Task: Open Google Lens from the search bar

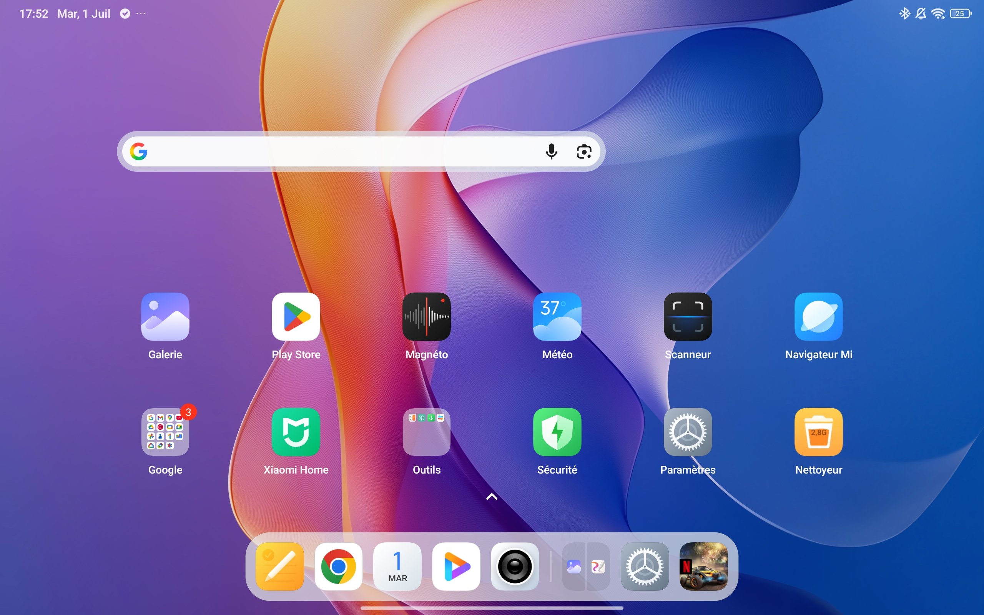Action: [584, 151]
